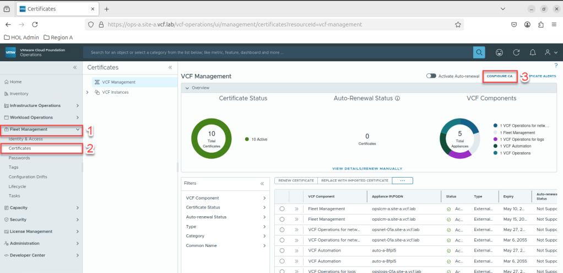Collapse the Overview section
Viewport: 563px width, 273px height.
(x=187, y=88)
